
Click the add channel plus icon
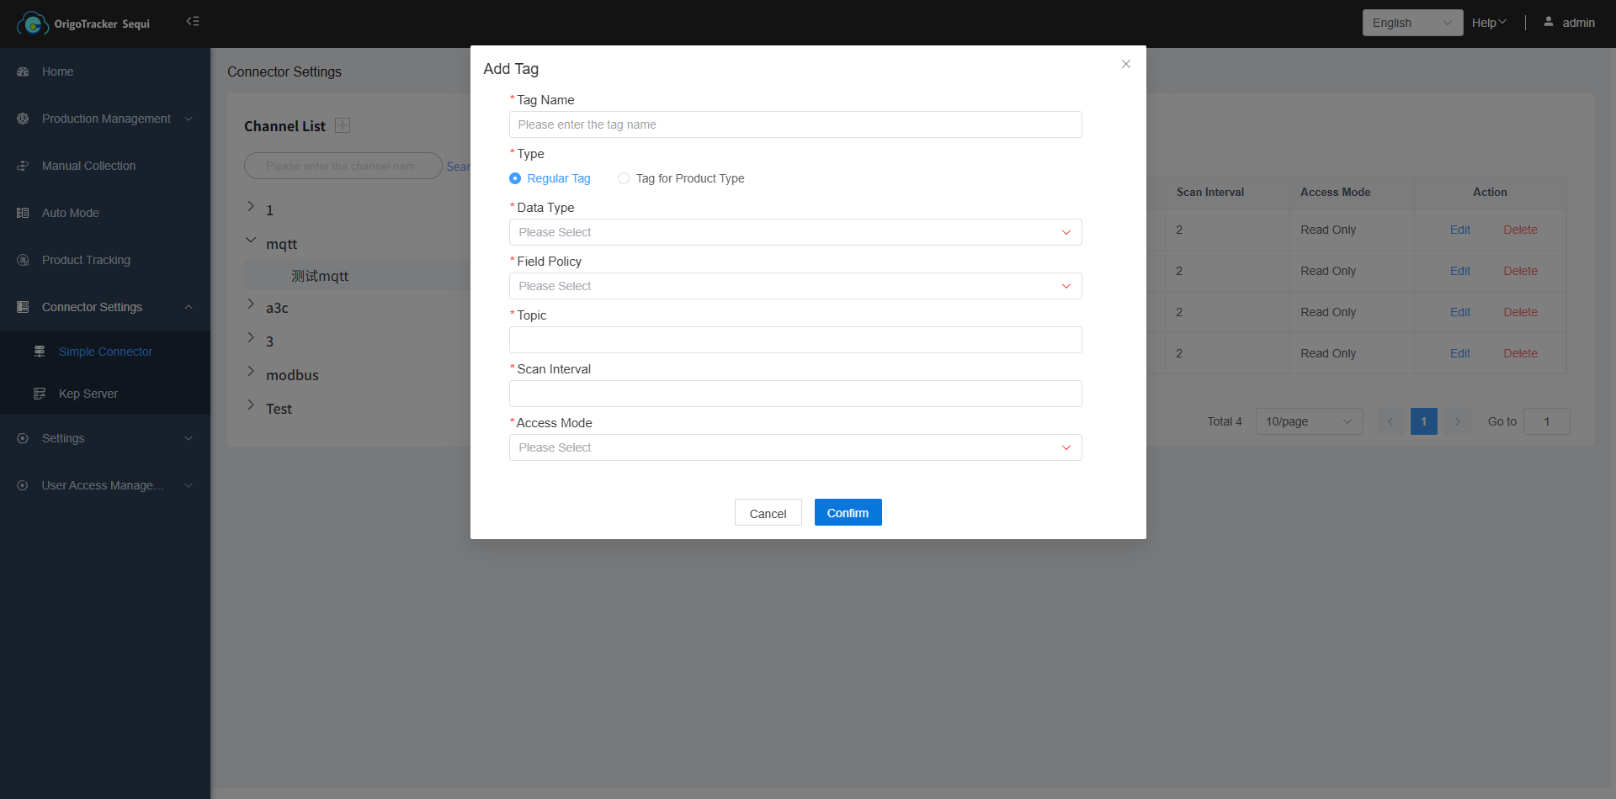click(x=343, y=125)
